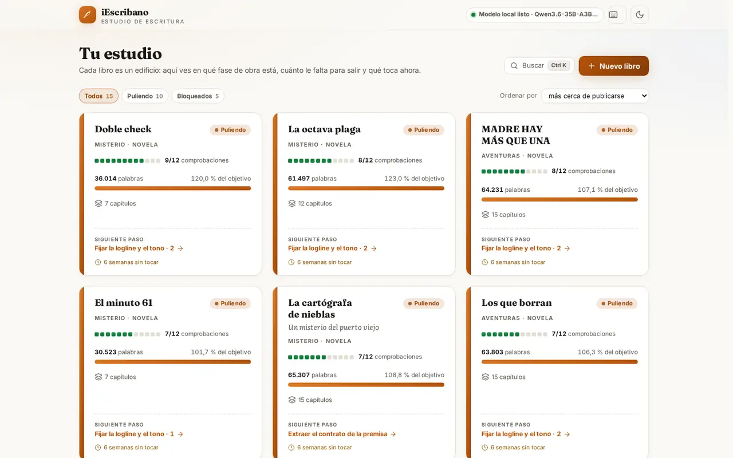The image size is (733, 458).
Task: Switch to the Puliendo filter tab
Action: click(x=145, y=96)
